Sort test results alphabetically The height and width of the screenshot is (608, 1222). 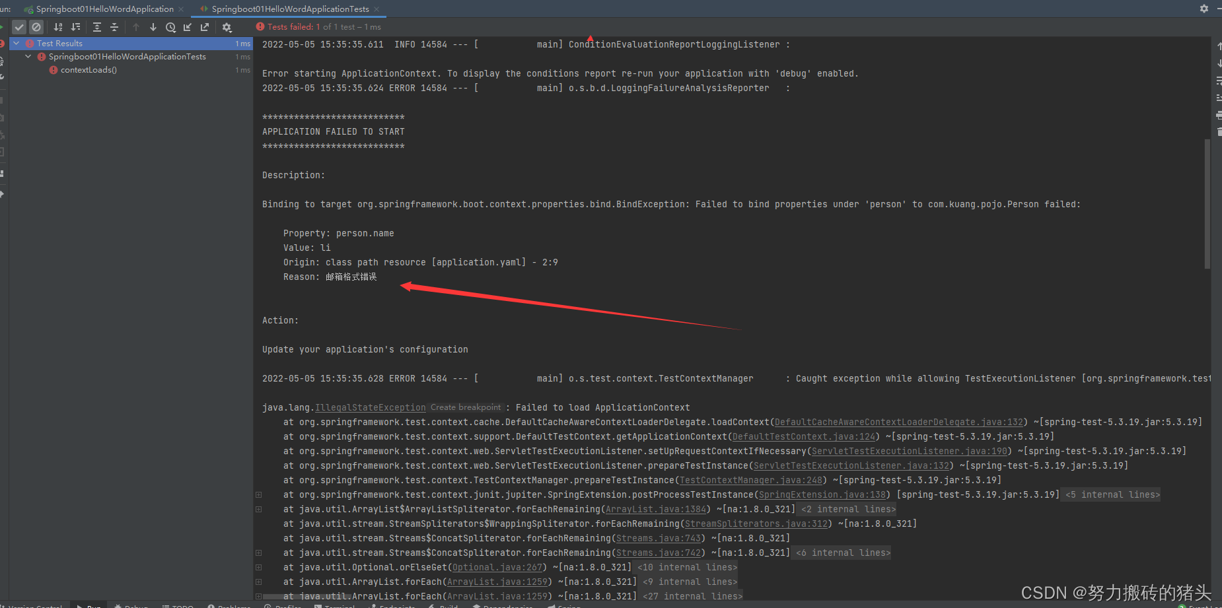point(58,27)
